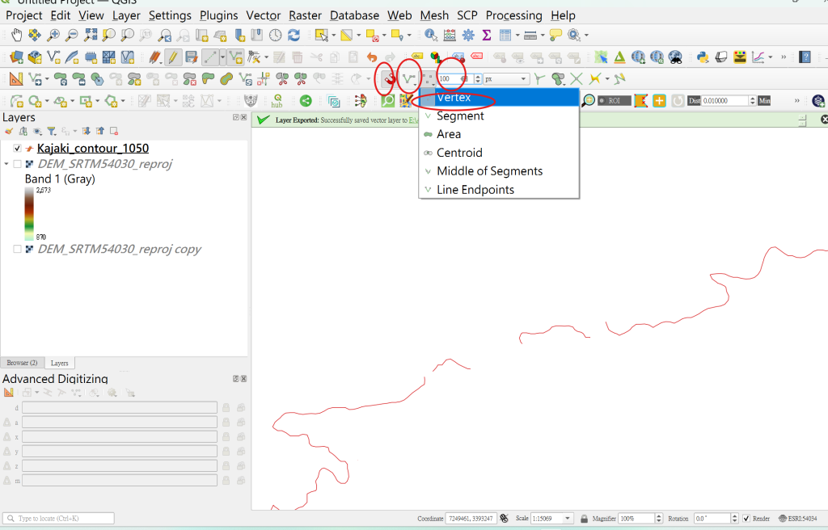Viewport: 828px width, 530px height.
Task: Check the DEM_SRTM54030_reproj copy layer checkbox
Action: click(x=18, y=249)
